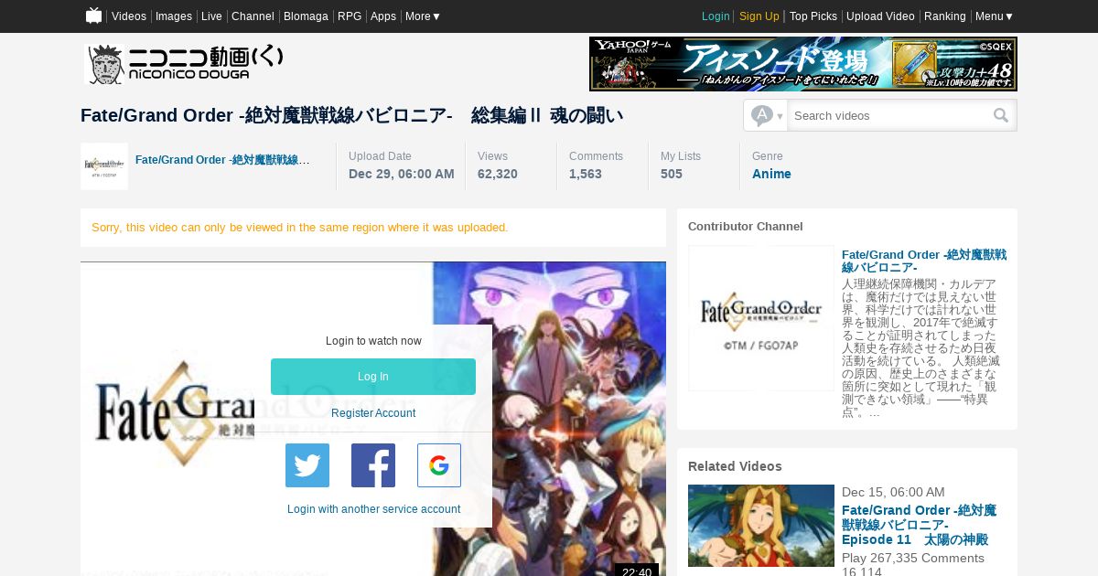Open Contributor Channel thumbnail image

(x=761, y=318)
